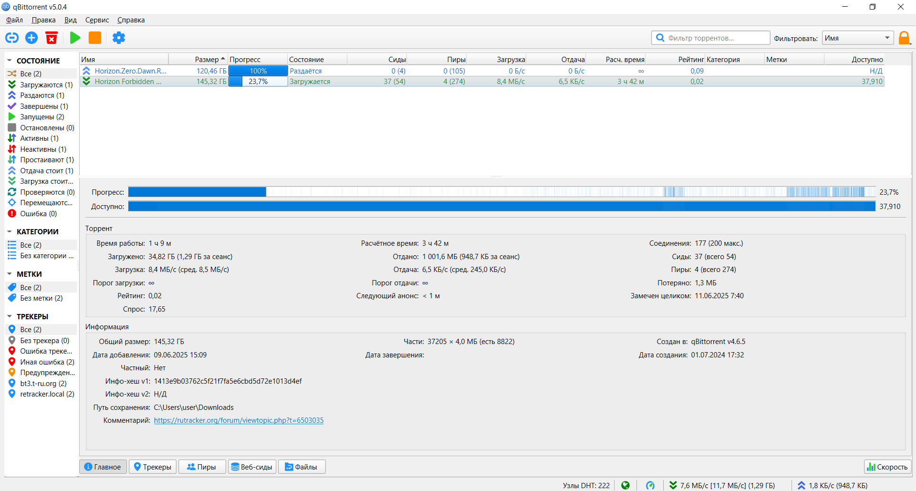Filter by Ошибка (0) state
Viewport: 916px width, 491px height.
click(x=41, y=213)
